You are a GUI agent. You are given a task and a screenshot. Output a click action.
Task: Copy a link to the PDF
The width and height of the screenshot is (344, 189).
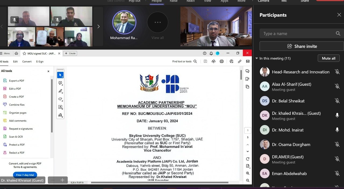click(239, 61)
